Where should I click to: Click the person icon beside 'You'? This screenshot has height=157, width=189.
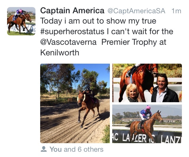tap(44, 149)
